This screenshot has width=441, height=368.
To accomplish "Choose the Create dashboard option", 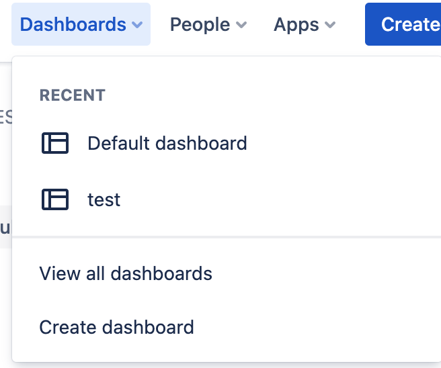I will click(x=116, y=327).
